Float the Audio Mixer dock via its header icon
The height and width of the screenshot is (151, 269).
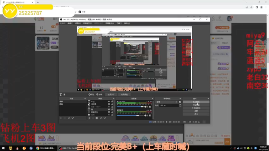[153, 99]
